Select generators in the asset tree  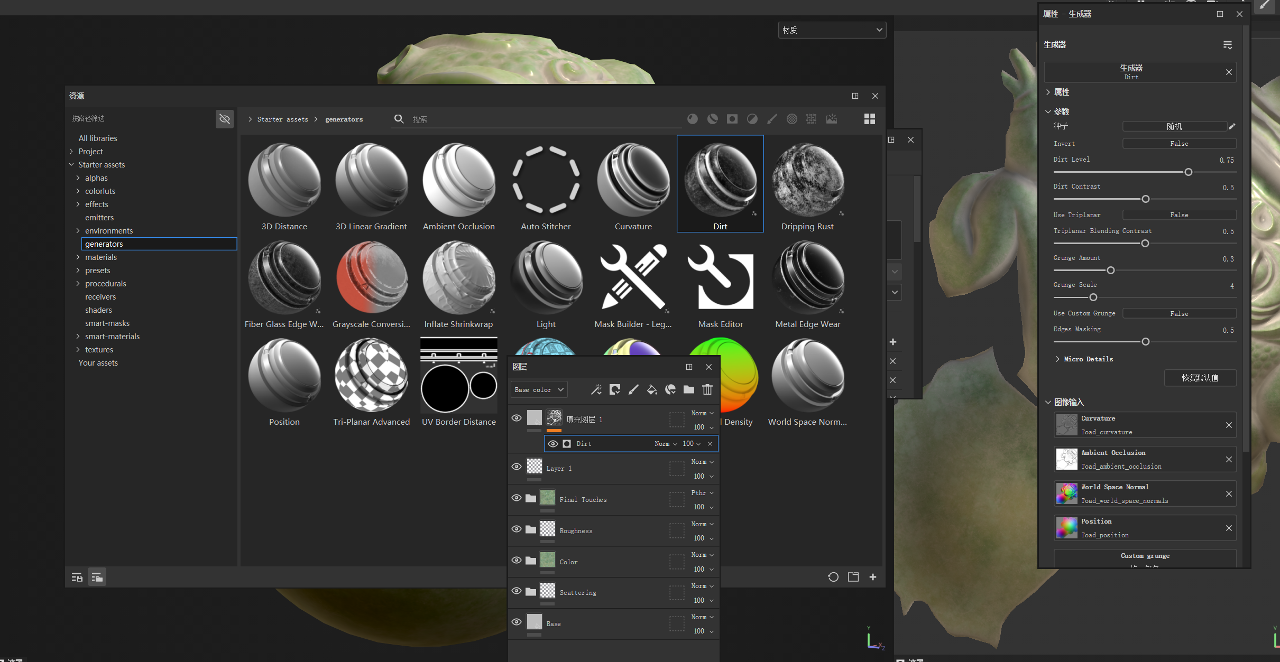(x=104, y=244)
